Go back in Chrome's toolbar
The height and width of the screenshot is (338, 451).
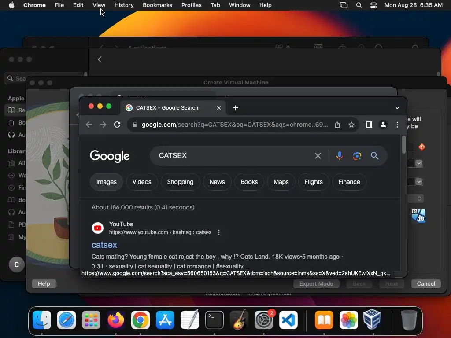click(89, 125)
